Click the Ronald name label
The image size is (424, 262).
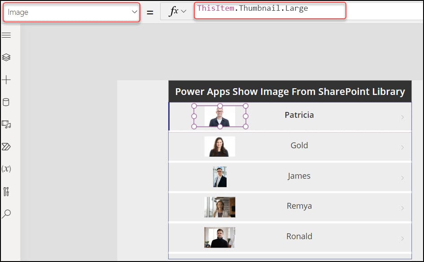(299, 236)
